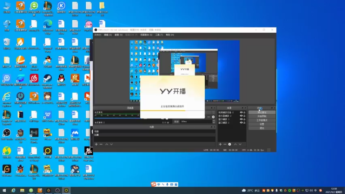Open the 帮助(H) menu in OBS

pos(169,35)
